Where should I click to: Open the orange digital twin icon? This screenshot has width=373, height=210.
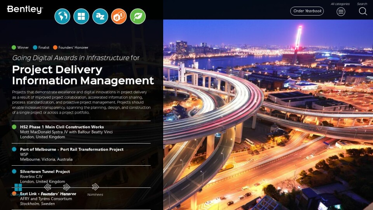pyautogui.click(x=119, y=16)
